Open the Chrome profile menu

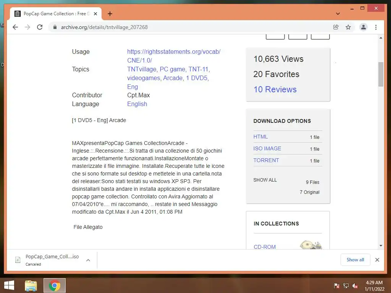(364, 27)
